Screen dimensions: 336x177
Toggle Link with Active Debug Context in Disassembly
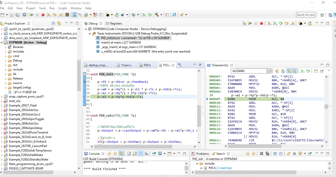click(x=289, y=71)
